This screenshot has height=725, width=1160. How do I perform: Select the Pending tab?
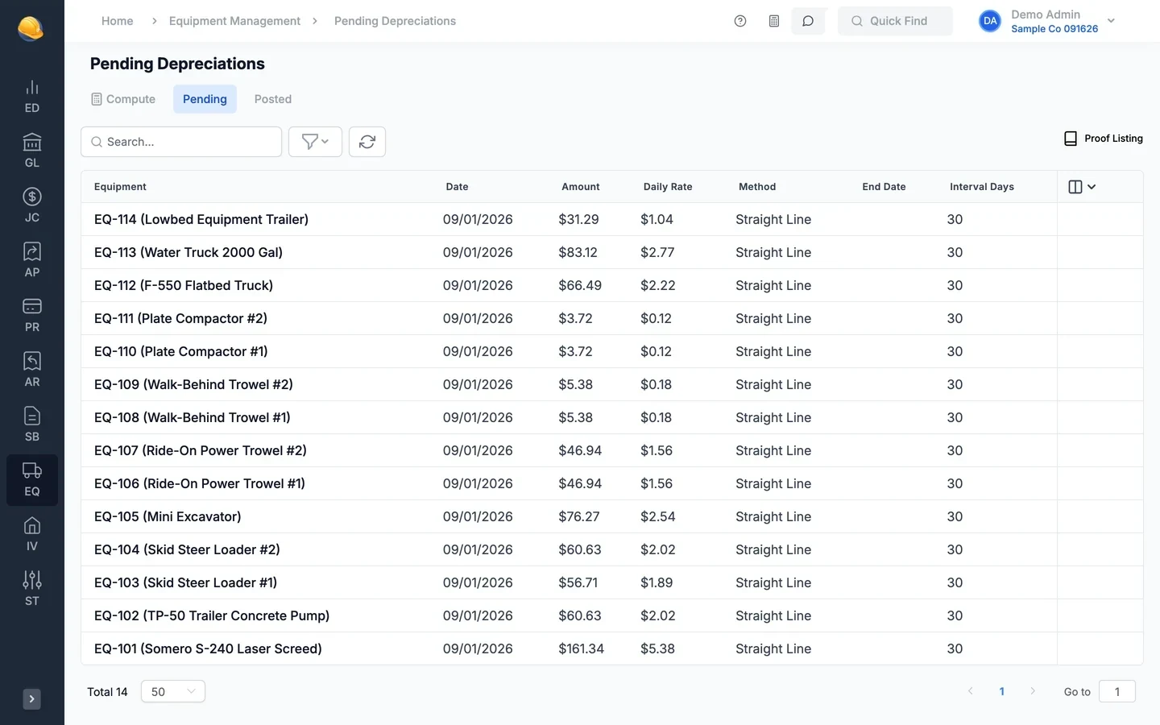tap(205, 99)
